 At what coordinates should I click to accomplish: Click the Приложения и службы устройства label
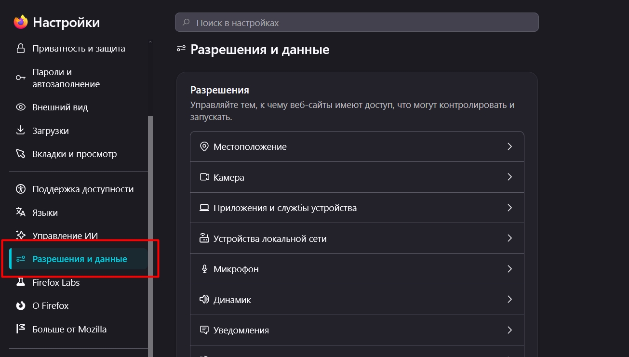coord(285,208)
